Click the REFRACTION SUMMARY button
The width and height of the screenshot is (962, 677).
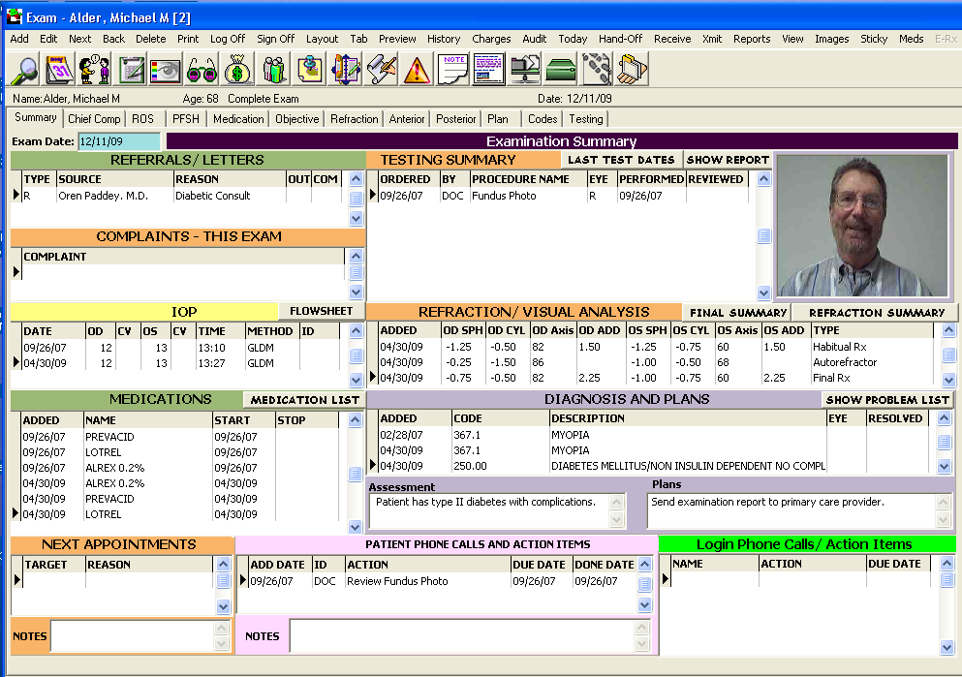pyautogui.click(x=877, y=313)
